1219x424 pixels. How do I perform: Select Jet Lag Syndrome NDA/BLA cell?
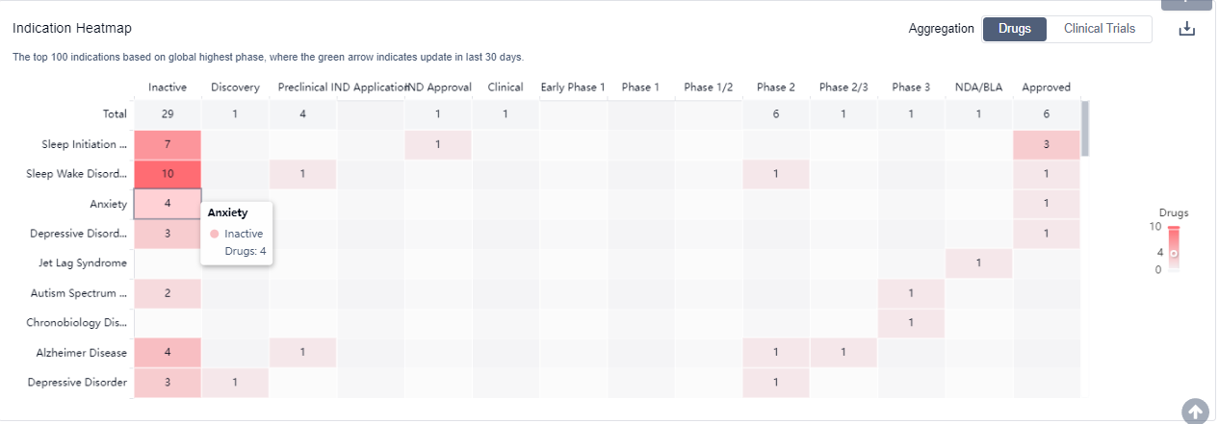tap(978, 263)
